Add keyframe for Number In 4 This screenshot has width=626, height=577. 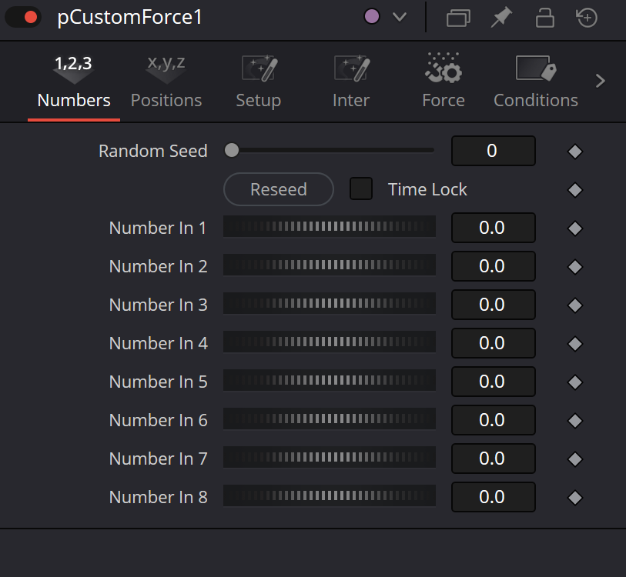click(x=575, y=344)
